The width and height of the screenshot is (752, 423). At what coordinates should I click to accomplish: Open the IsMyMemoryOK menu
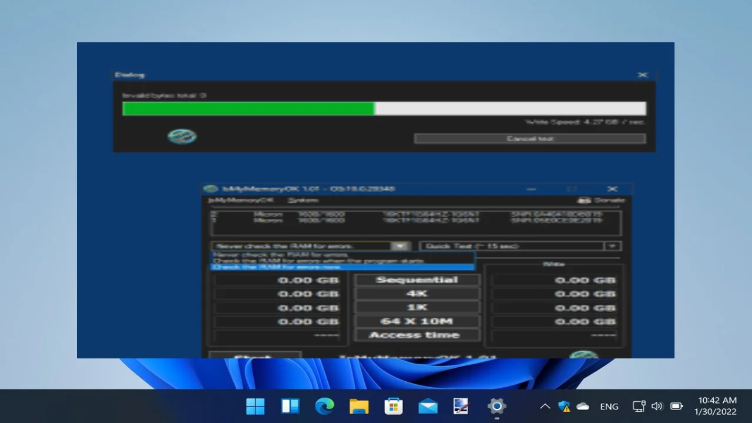pyautogui.click(x=241, y=200)
